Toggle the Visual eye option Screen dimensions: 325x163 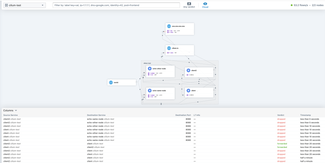tap(205, 5)
